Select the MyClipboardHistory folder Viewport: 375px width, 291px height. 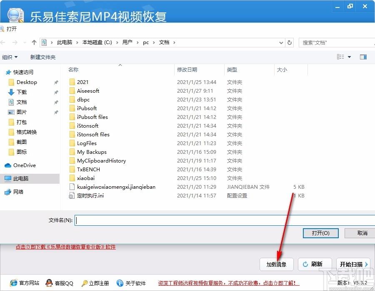tap(101, 161)
